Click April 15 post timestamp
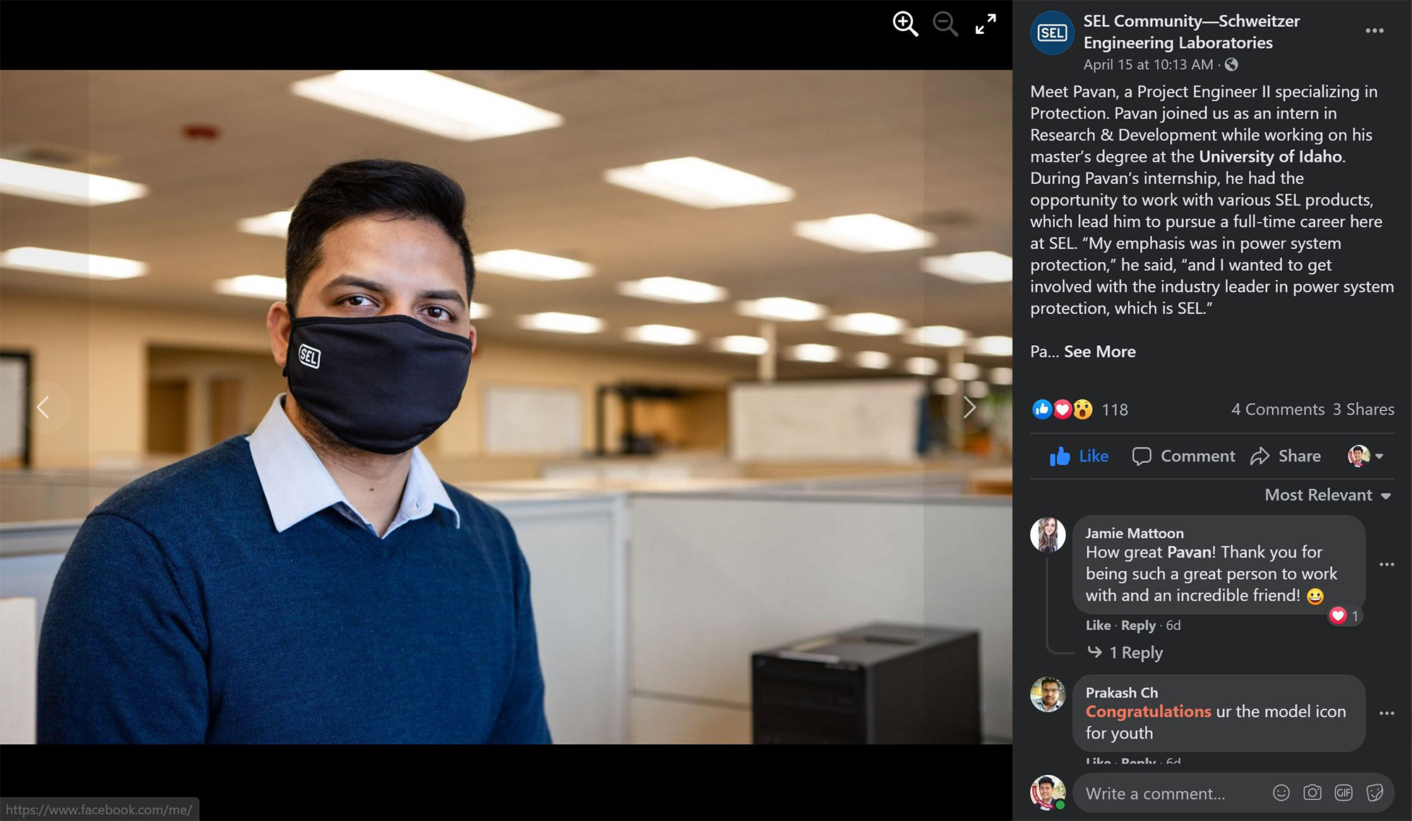 (x=1148, y=65)
